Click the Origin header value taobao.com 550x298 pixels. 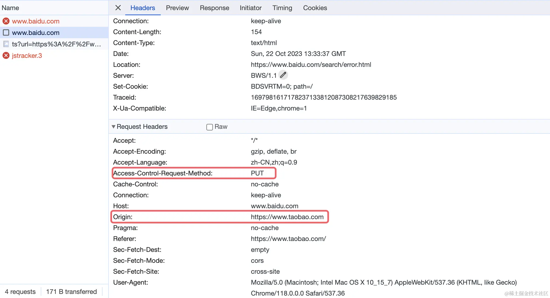point(287,217)
